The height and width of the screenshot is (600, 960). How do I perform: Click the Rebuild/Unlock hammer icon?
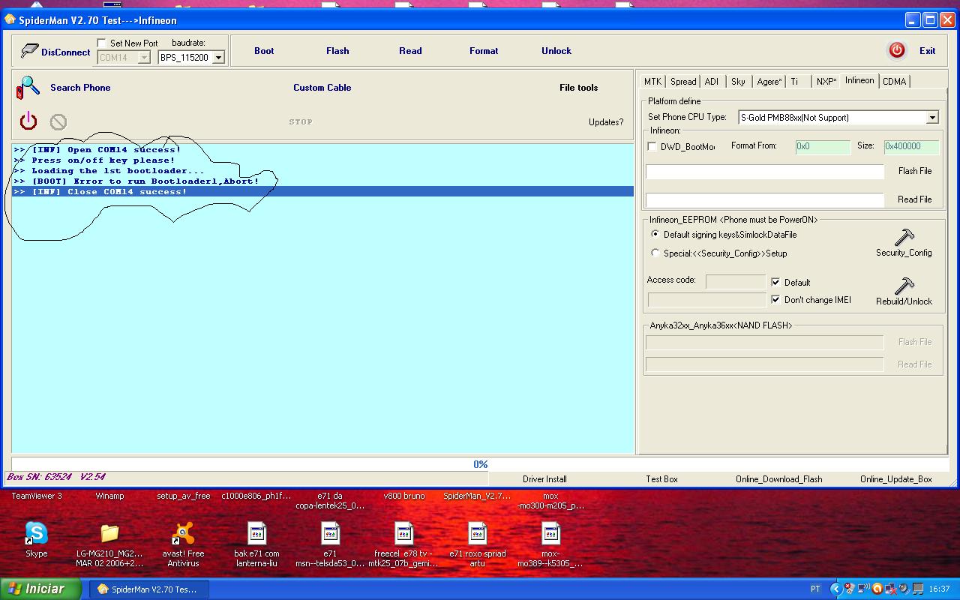click(904, 286)
